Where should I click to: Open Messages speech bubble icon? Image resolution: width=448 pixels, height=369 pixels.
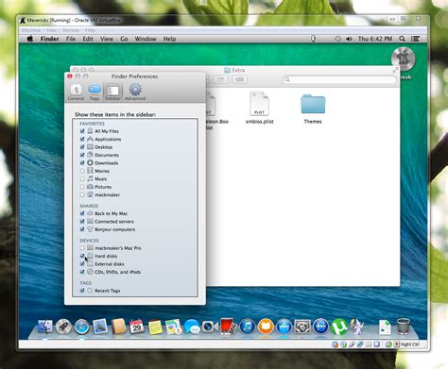(192, 327)
